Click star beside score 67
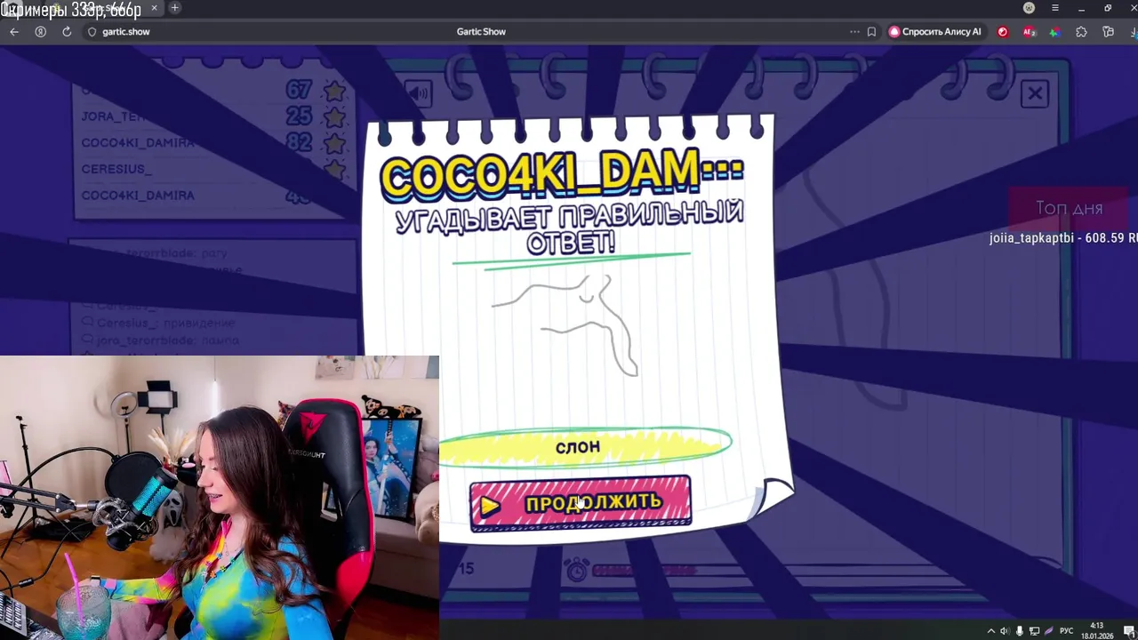Image resolution: width=1138 pixels, height=640 pixels. pyautogui.click(x=334, y=91)
